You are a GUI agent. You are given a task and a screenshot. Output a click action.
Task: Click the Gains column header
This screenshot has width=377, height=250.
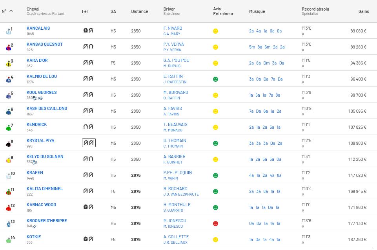pos(363,11)
